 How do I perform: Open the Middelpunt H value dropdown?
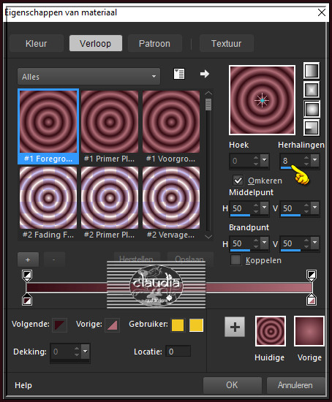coord(264,208)
